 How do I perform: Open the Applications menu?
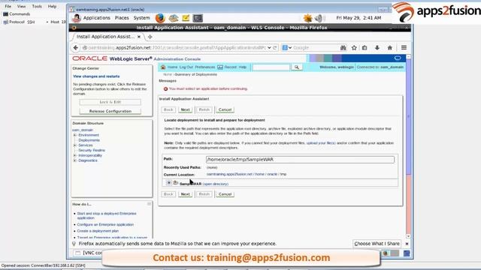point(97,18)
